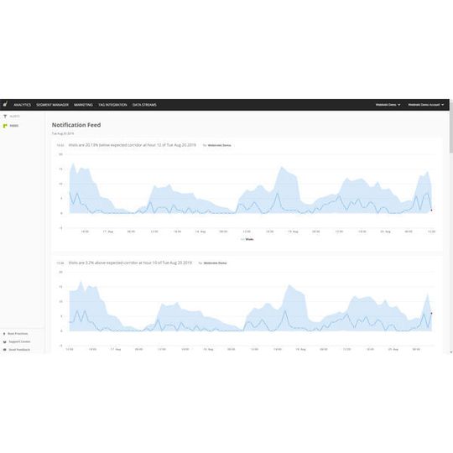Expand the Webtrekk Demo Account dropdown

pos(426,105)
